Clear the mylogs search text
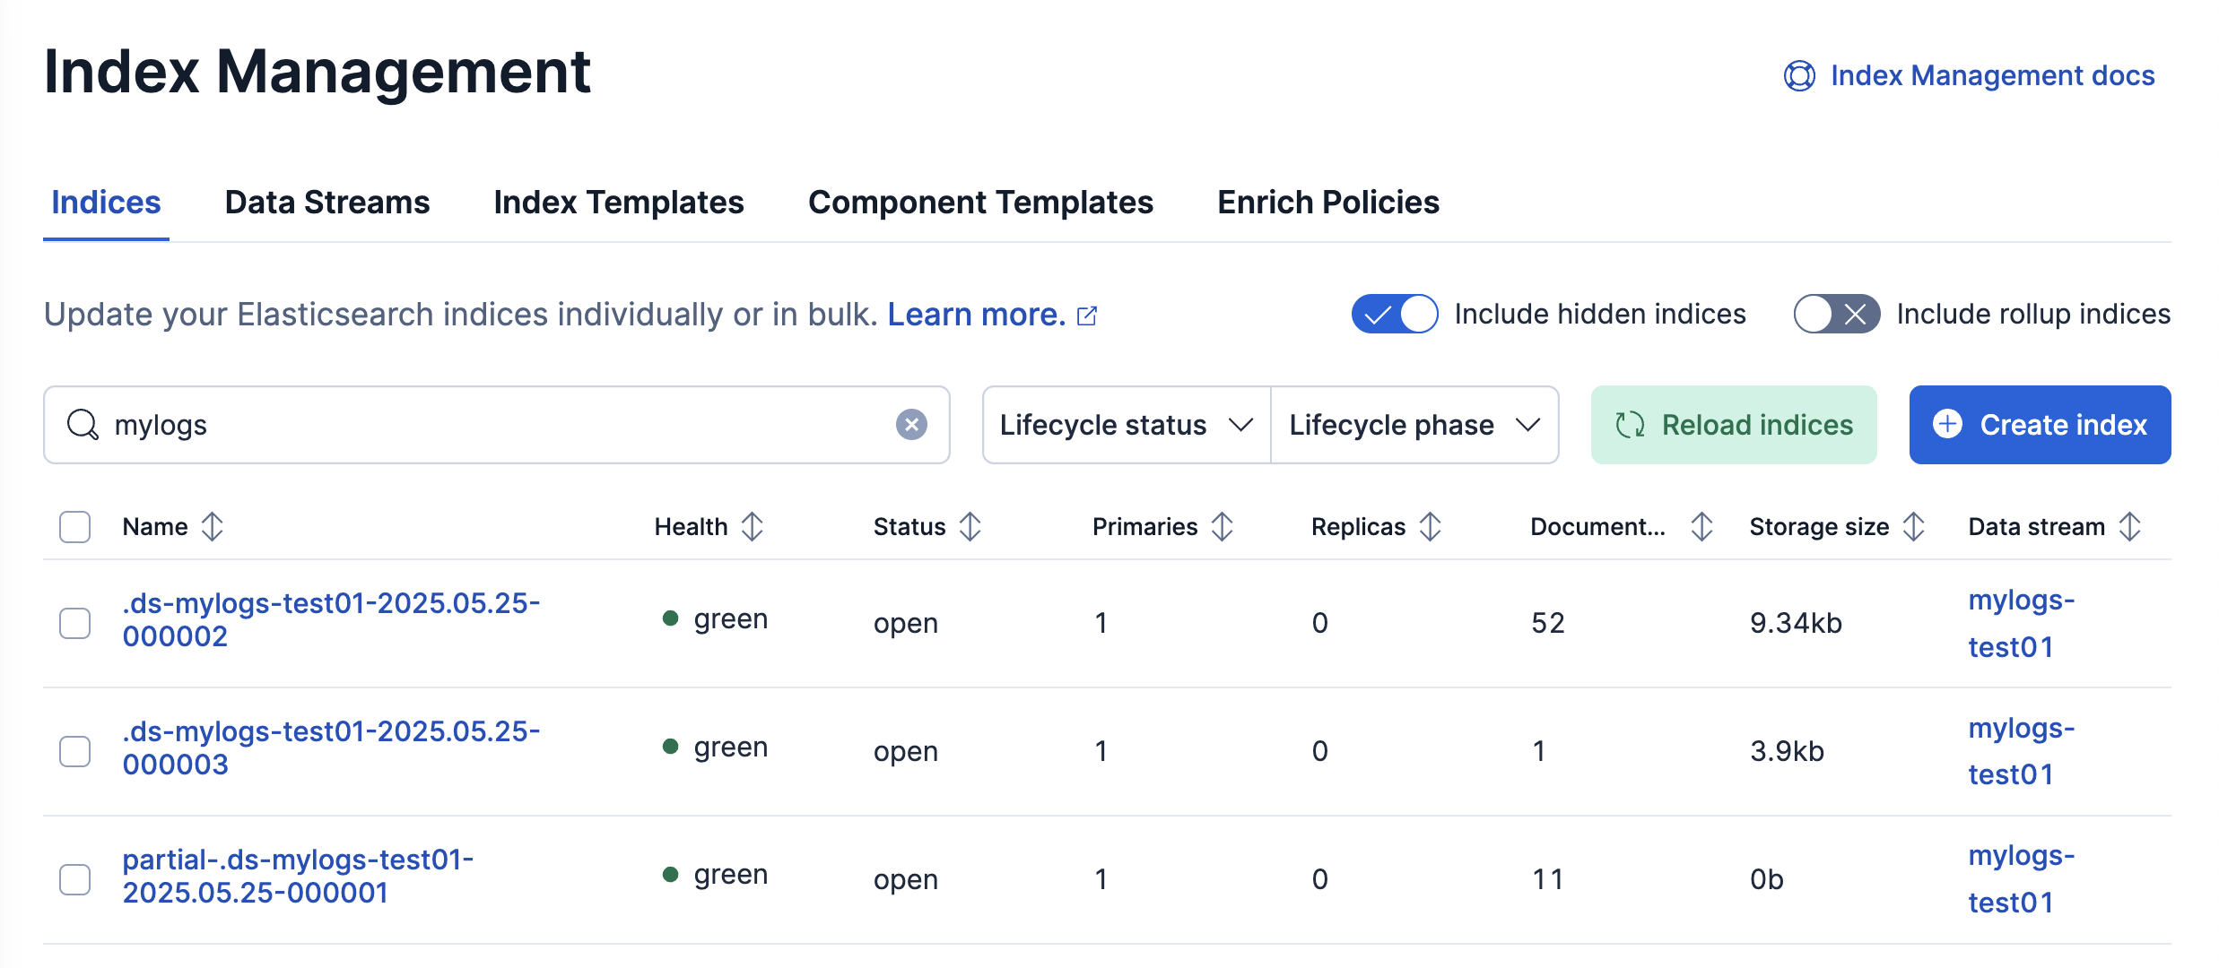This screenshot has width=2219, height=968. [911, 425]
